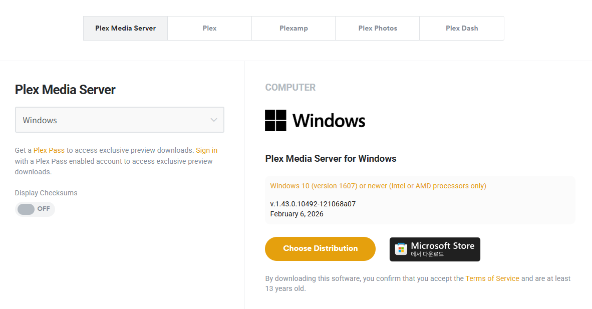Click the Display Checksums label

coord(46,193)
